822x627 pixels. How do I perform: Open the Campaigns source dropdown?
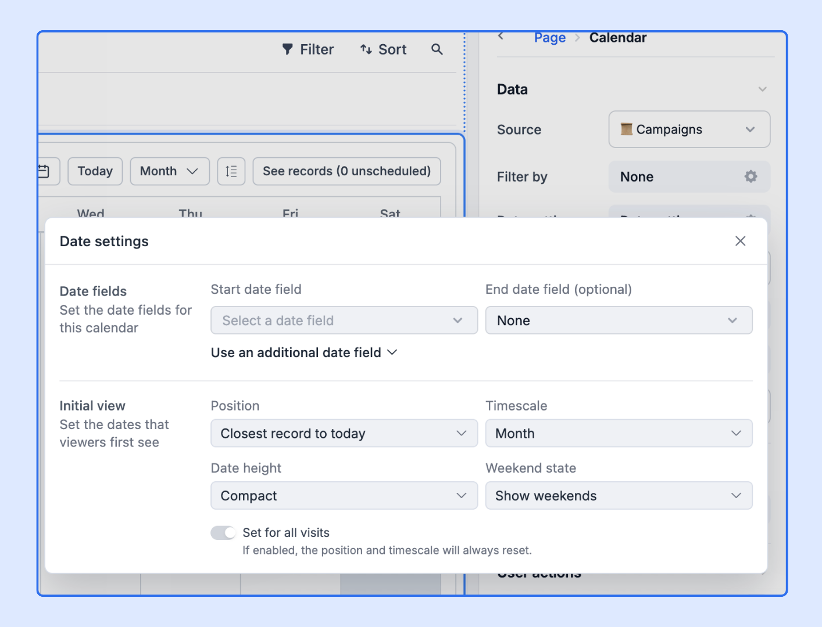coord(689,129)
